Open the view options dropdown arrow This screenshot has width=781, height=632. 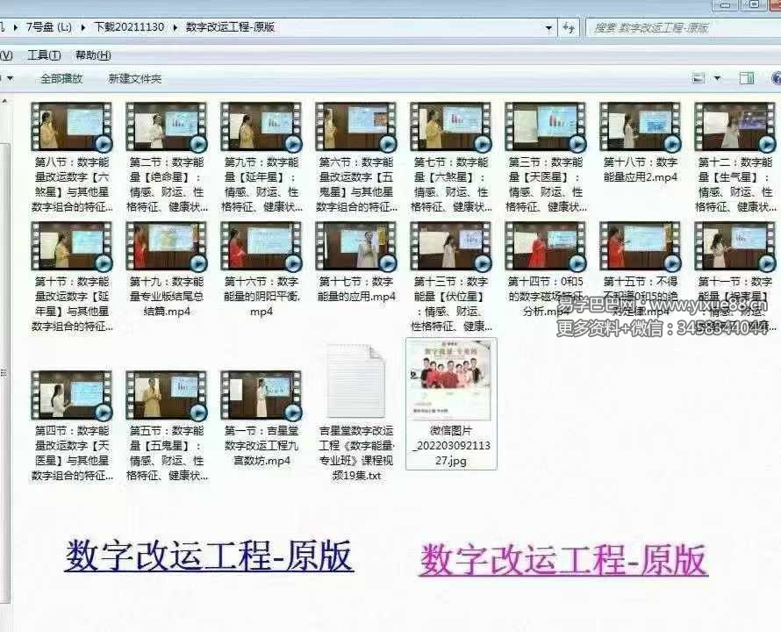click(x=715, y=77)
